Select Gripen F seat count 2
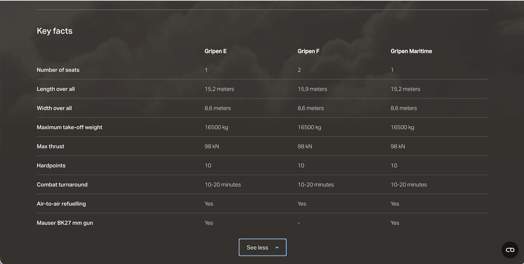This screenshot has height=264, width=524. tap(299, 70)
